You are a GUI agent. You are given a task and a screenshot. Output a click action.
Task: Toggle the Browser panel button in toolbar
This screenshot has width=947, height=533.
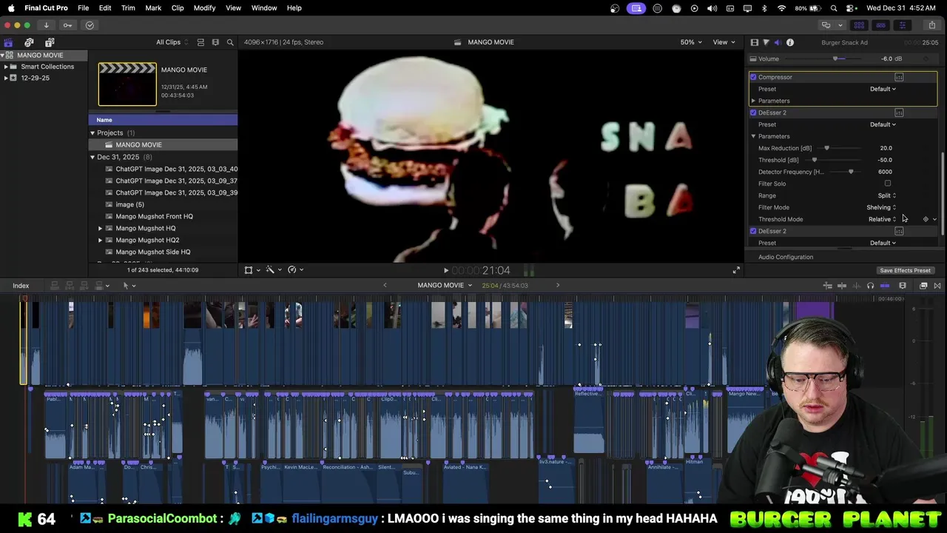859,25
